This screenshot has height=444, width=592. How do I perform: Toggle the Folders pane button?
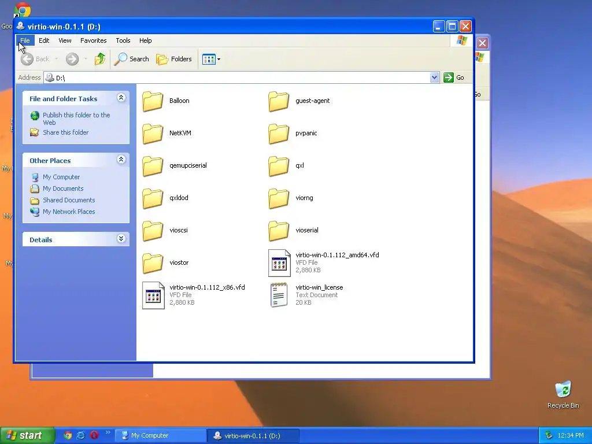174,59
